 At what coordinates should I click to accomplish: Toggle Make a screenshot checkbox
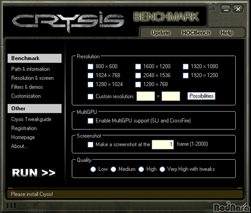click(90, 145)
